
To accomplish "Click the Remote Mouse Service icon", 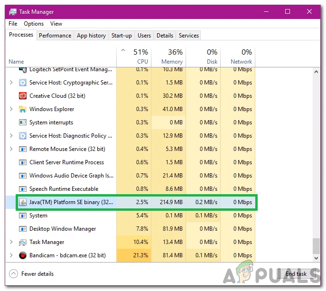I will coord(23,149).
